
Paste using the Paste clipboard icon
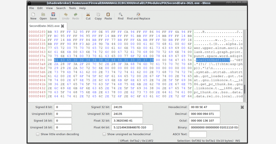(108, 14)
